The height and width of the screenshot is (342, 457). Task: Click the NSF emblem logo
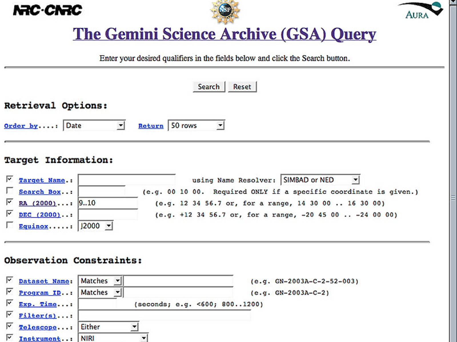pos(225,11)
